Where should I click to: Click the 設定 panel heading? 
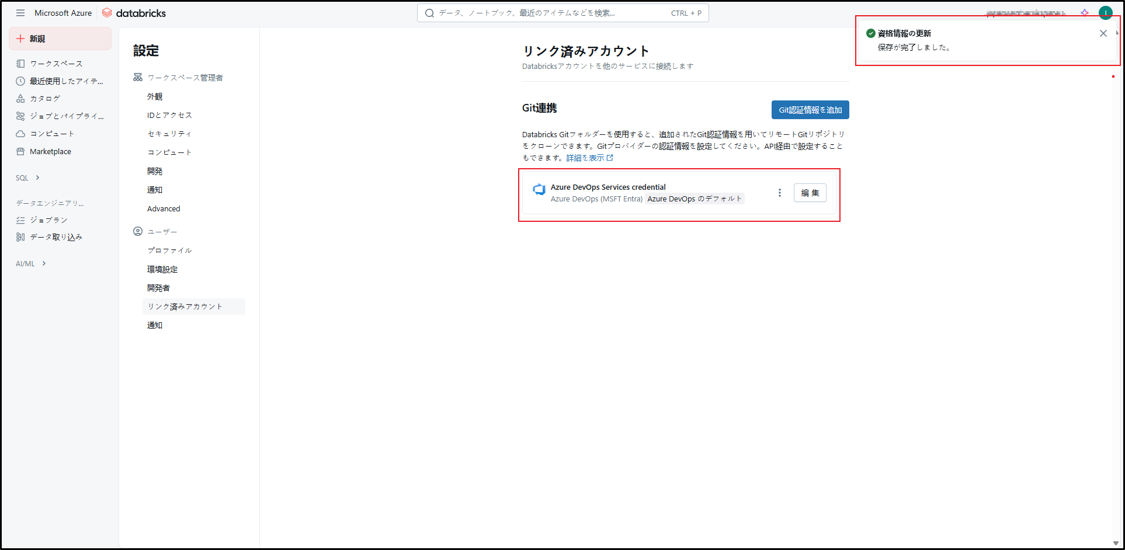pos(146,51)
